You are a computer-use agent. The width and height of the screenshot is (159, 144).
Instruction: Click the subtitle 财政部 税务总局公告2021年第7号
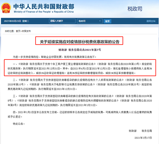[80, 50]
